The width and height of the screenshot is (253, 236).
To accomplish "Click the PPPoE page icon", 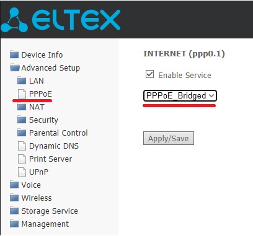I will click(x=22, y=94).
